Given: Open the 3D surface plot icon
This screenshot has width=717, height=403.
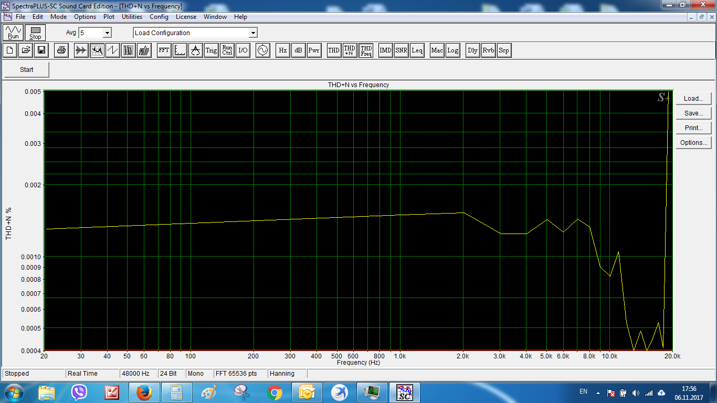Looking at the screenshot, I should (144, 50).
